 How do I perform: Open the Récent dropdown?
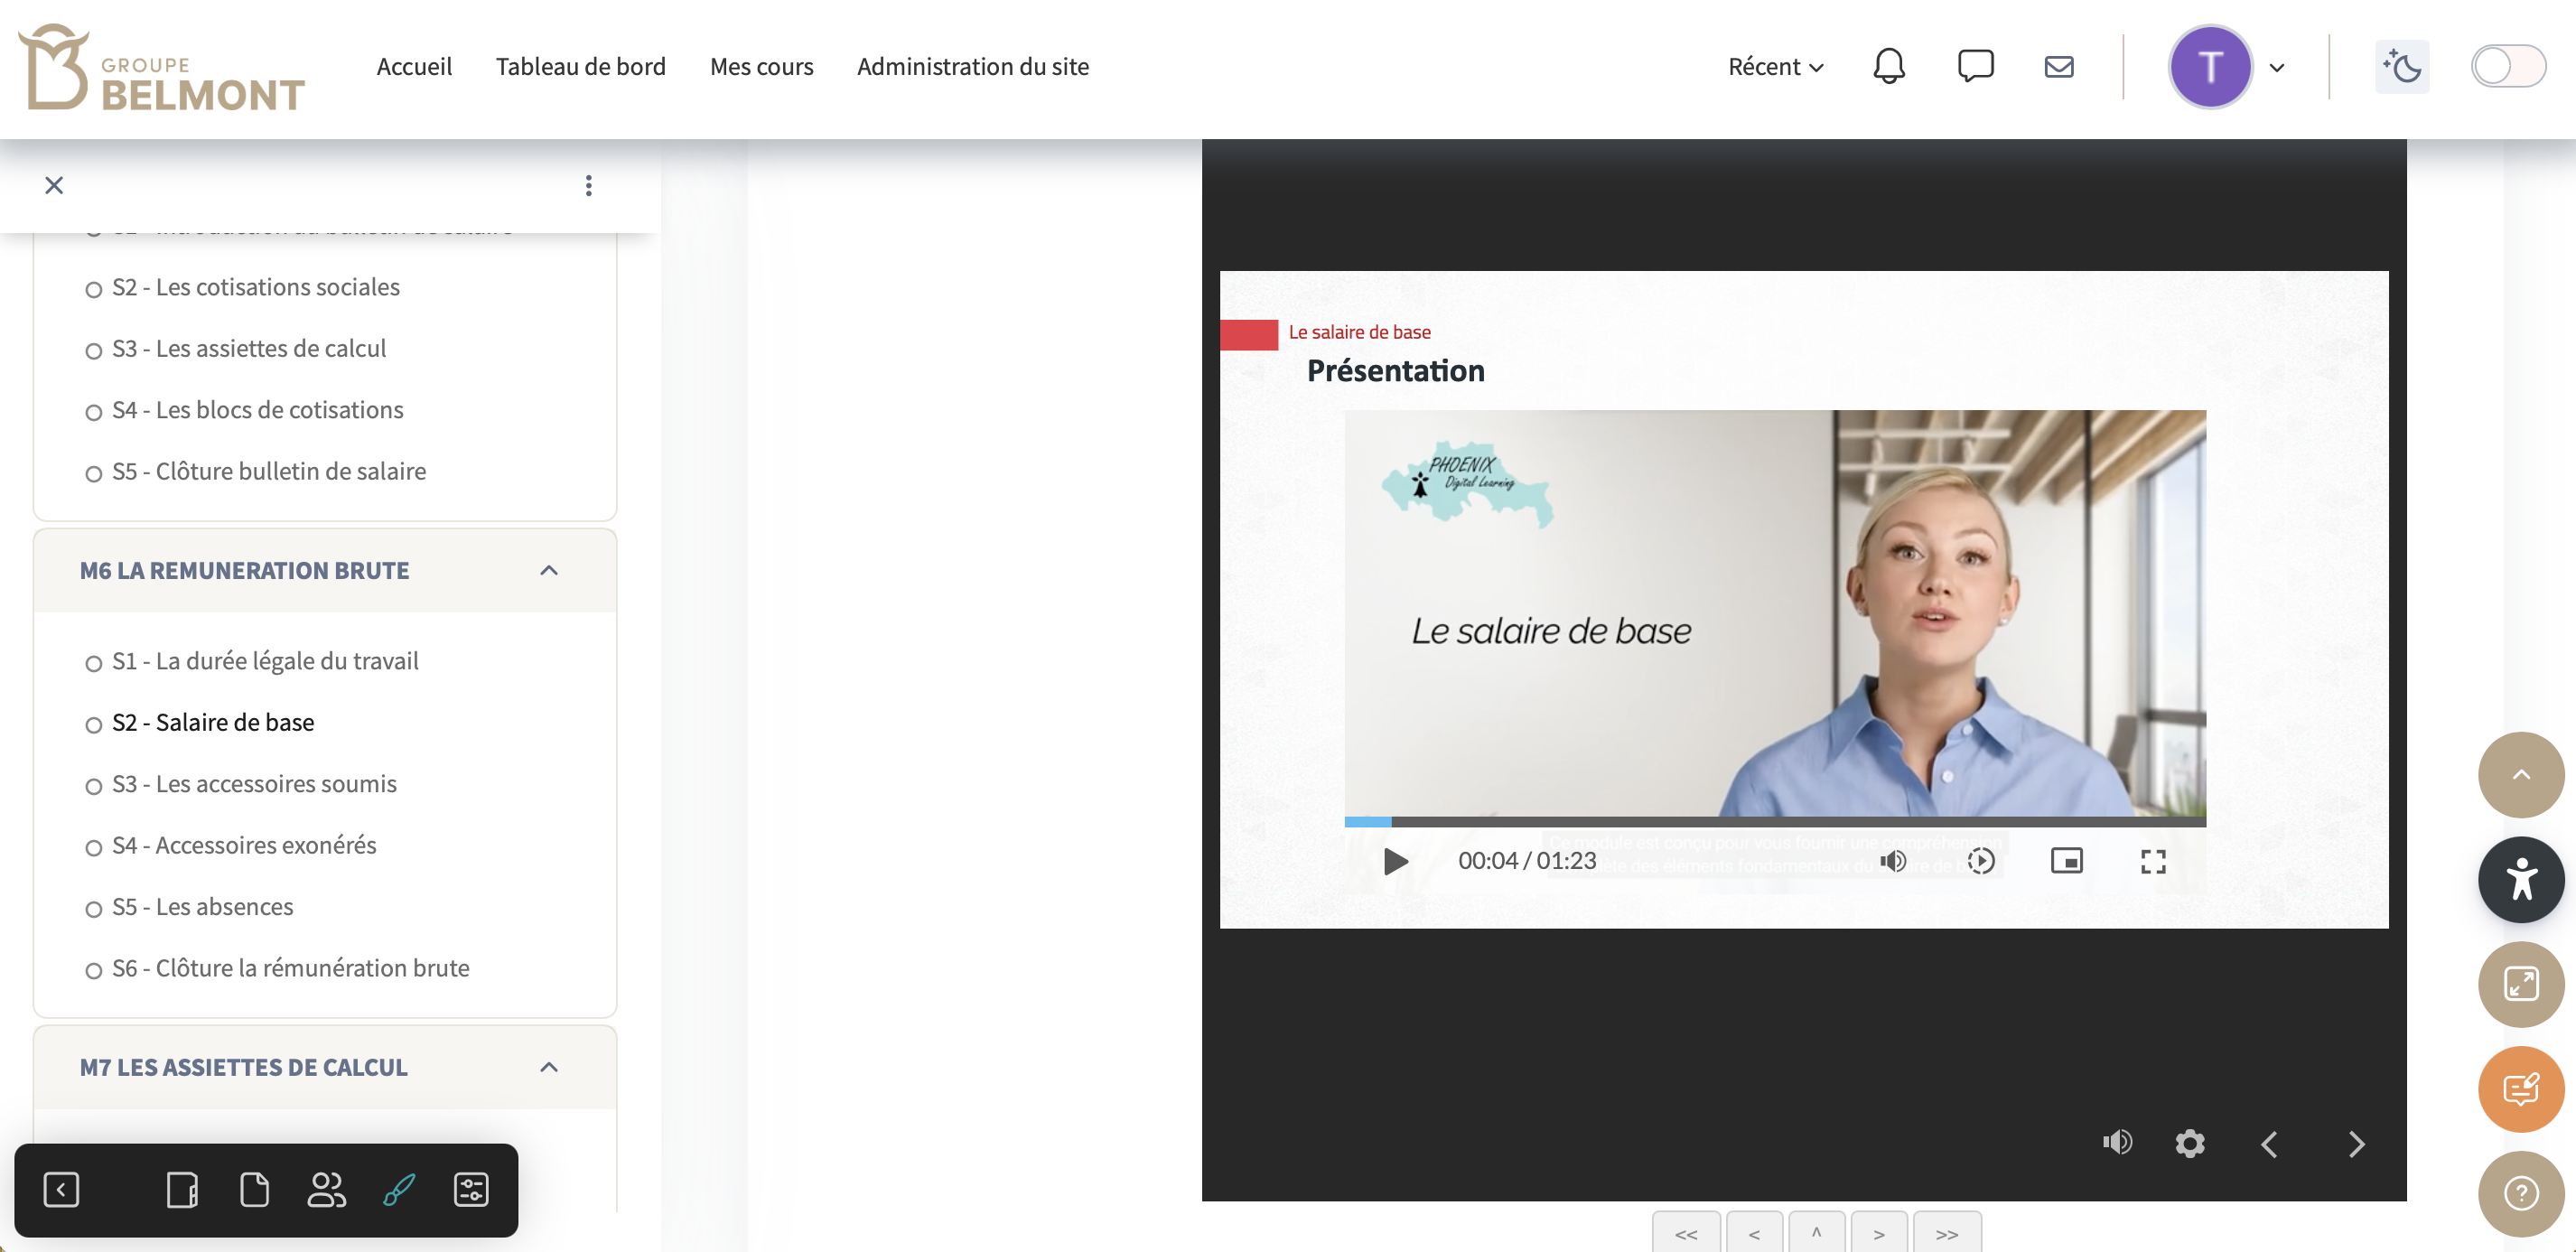(1775, 67)
